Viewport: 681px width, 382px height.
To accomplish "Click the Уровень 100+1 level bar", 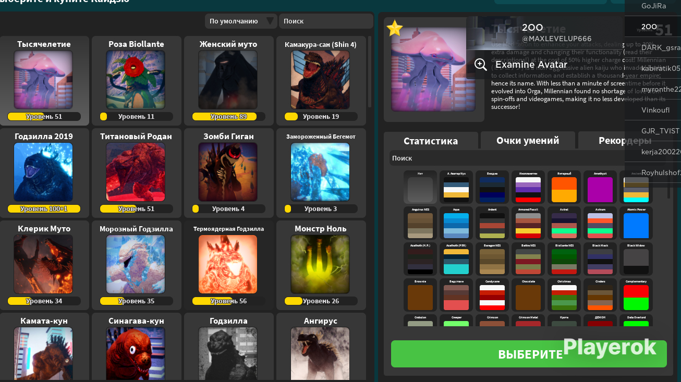I will click(x=44, y=209).
